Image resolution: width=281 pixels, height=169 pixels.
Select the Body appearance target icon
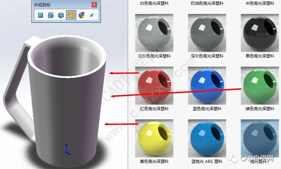(x=61, y=15)
